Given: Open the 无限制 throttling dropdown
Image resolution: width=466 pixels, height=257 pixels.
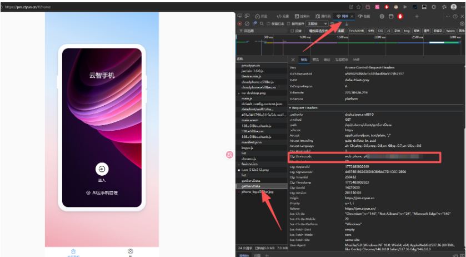Looking at the screenshot, I should [317, 23].
